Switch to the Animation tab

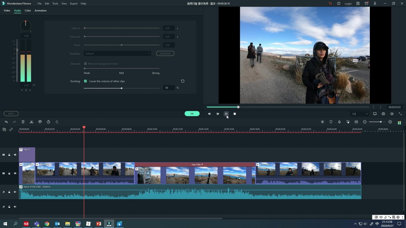41,10
